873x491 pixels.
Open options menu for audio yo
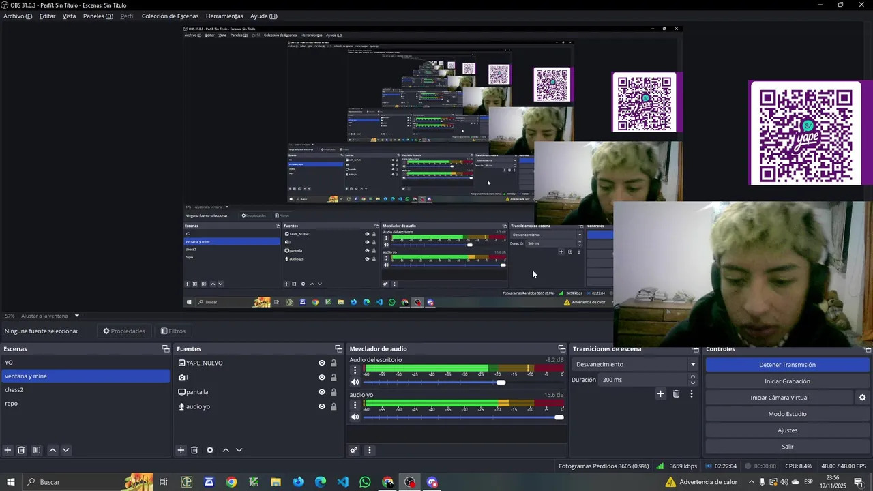coord(355,405)
